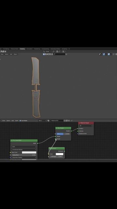
Task: Switch to the Compositing workspace tab
Action: click(x=45, y=49)
